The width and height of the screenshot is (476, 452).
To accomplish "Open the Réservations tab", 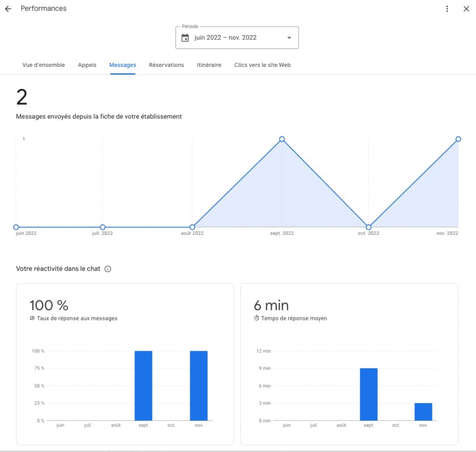I will click(x=166, y=65).
